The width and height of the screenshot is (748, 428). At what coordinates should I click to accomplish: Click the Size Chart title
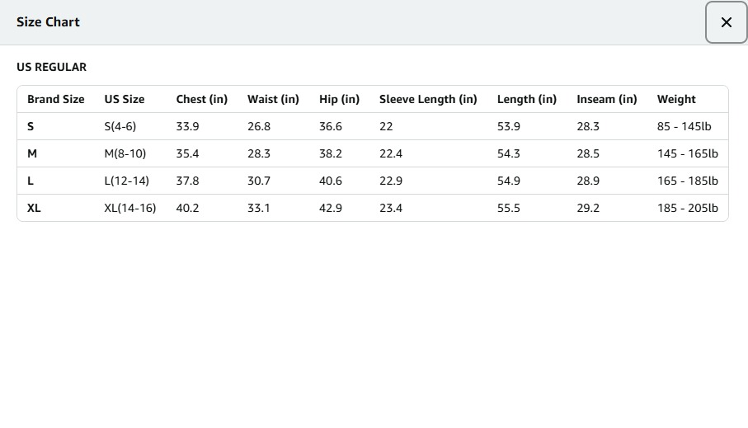(48, 22)
